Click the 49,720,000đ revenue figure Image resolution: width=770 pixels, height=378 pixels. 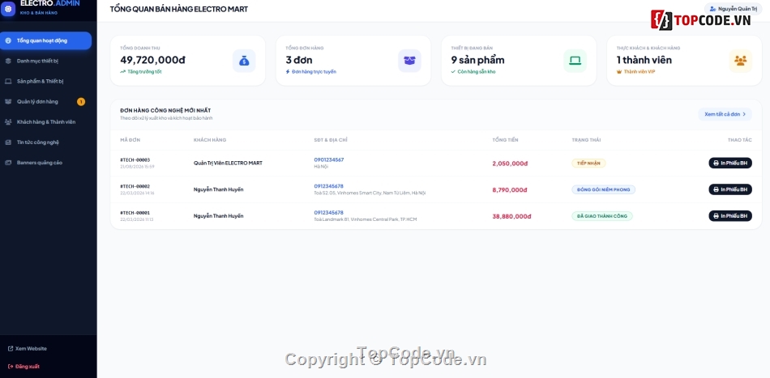152,61
